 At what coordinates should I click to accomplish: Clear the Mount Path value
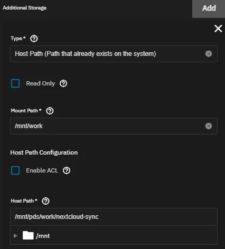pyautogui.click(x=209, y=126)
